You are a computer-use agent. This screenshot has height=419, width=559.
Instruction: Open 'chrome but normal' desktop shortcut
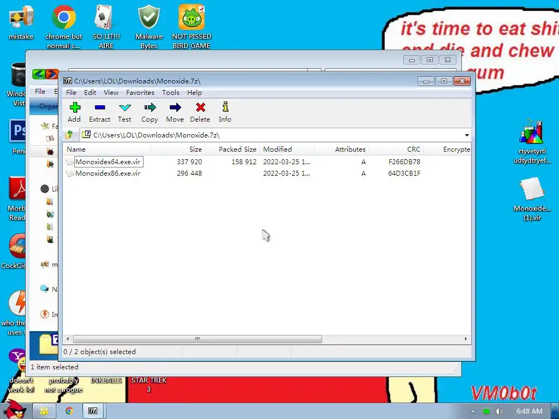point(63,27)
